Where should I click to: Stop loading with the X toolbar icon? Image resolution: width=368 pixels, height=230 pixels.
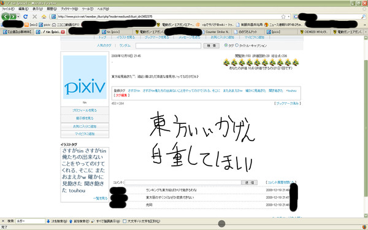35,17
